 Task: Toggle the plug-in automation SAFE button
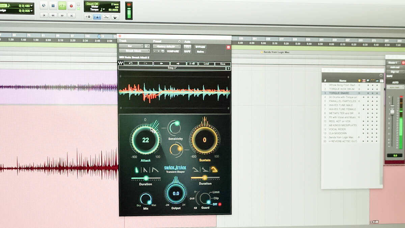point(188,52)
